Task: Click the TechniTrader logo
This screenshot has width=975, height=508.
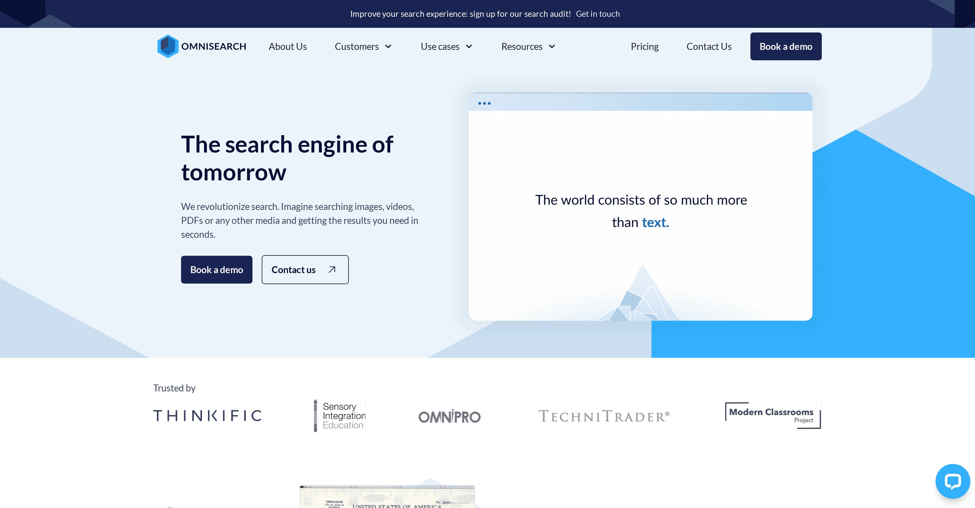Action: pyautogui.click(x=604, y=415)
